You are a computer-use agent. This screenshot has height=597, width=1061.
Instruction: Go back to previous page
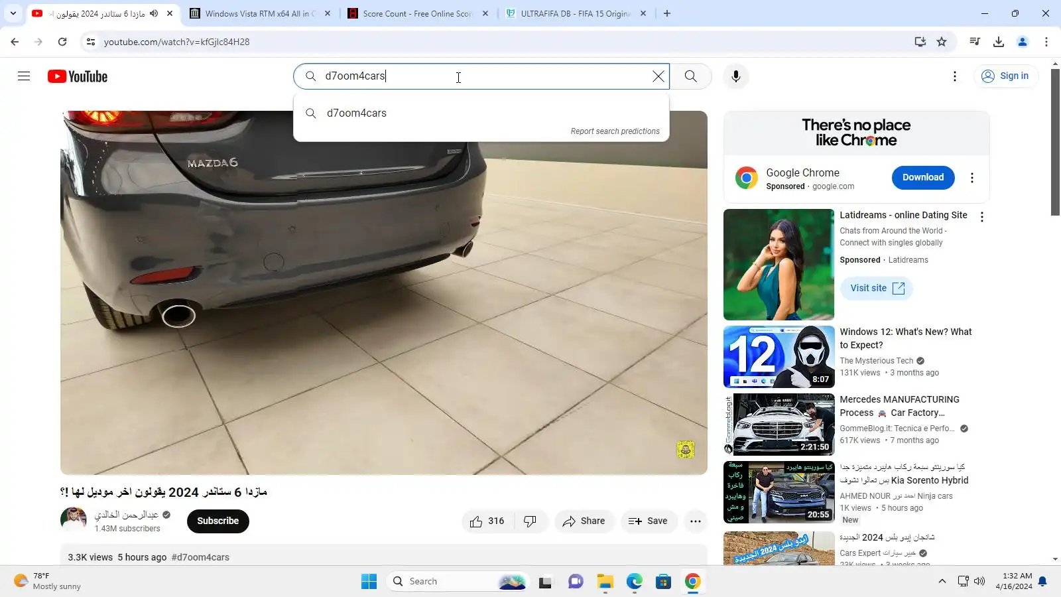pyautogui.click(x=15, y=42)
